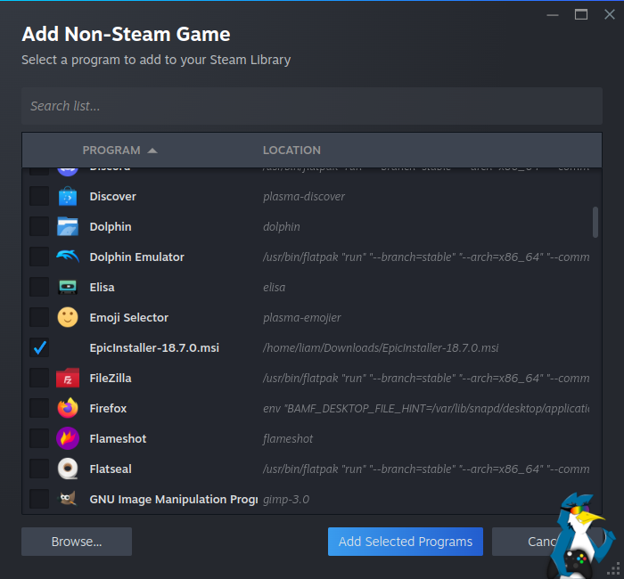Viewport: 624px width, 579px height.
Task: Click the program list vertical scrollbar
Action: [x=595, y=223]
